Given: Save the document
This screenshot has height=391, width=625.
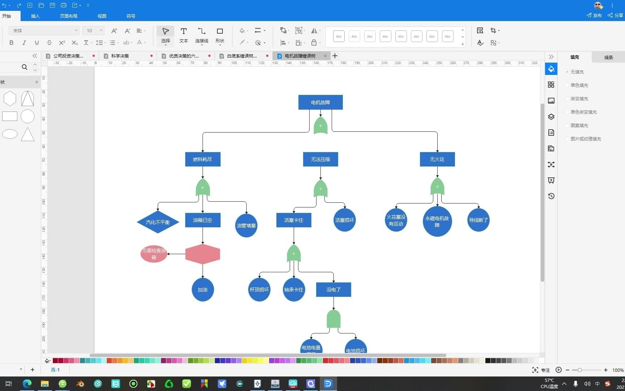Looking at the screenshot, I should point(52,5).
